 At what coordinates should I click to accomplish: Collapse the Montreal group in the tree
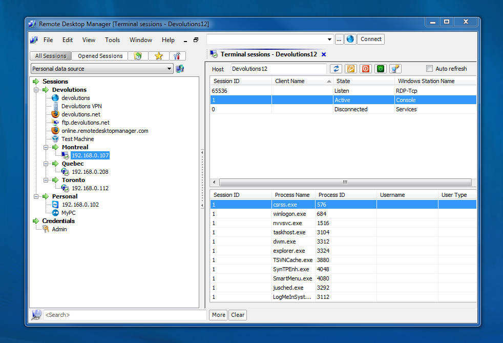[x=46, y=147]
